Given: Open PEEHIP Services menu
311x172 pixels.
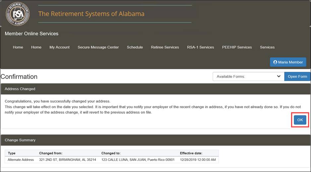Looking at the screenshot, I should point(237,47).
